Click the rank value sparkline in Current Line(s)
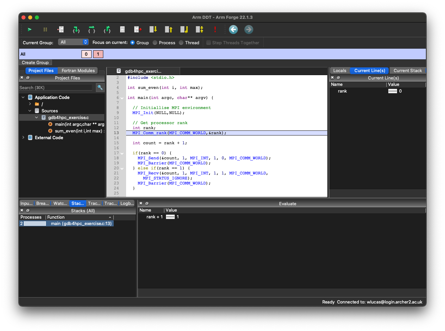The image size is (445, 331). click(x=393, y=91)
